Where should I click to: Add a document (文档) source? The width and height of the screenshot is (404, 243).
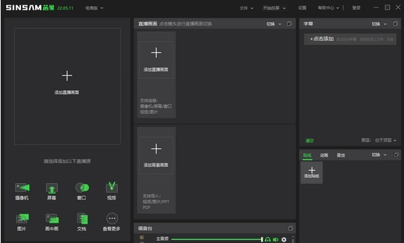pyautogui.click(x=82, y=222)
